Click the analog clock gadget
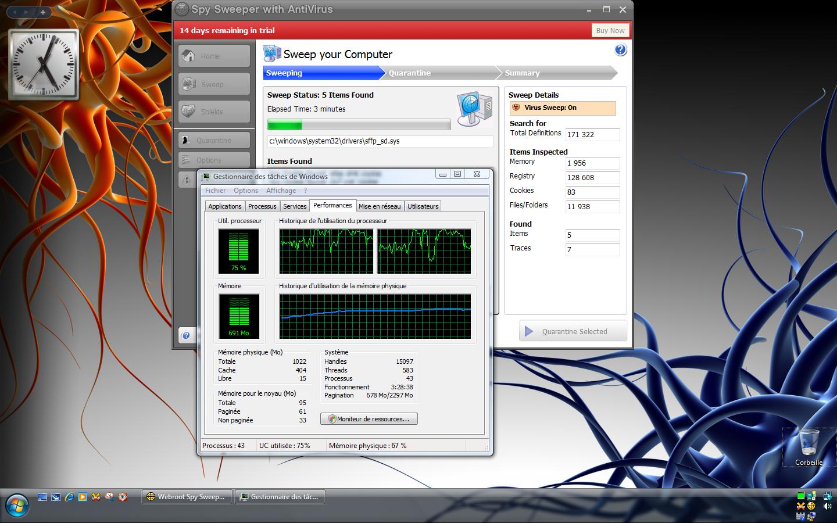 pyautogui.click(x=44, y=65)
